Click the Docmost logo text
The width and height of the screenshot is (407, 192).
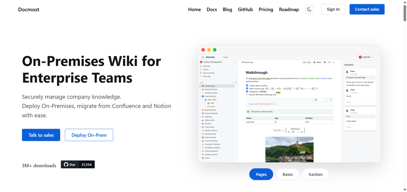(x=29, y=10)
